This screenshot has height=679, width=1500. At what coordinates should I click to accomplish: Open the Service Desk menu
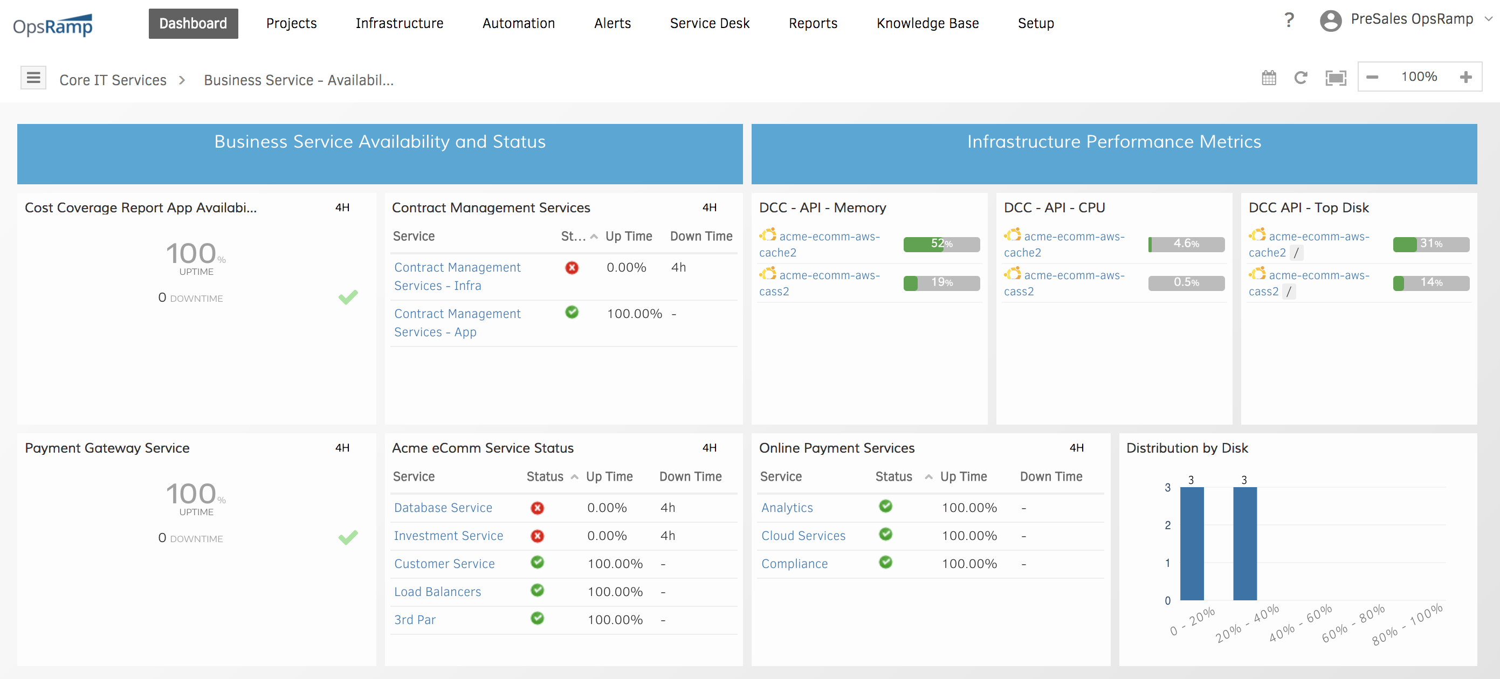pyautogui.click(x=709, y=23)
